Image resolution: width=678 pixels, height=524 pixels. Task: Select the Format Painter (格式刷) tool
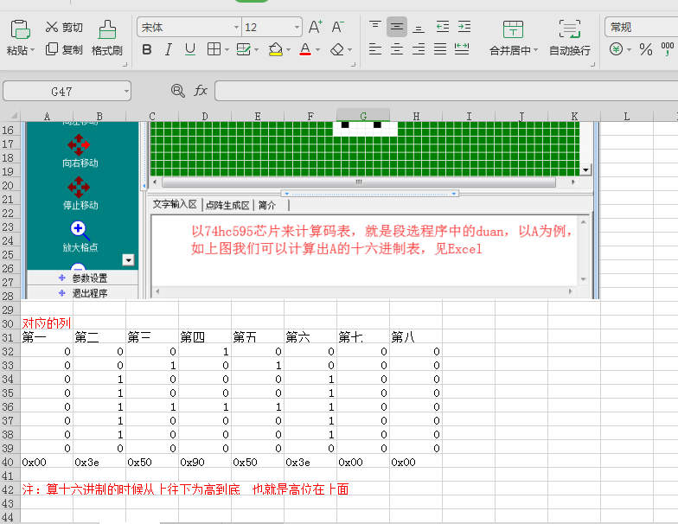point(107,38)
